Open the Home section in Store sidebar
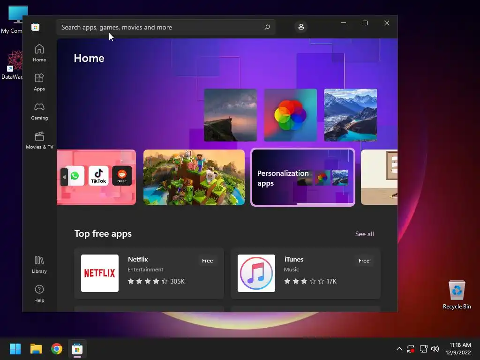Viewport: 480px width, 360px height. tap(39, 53)
